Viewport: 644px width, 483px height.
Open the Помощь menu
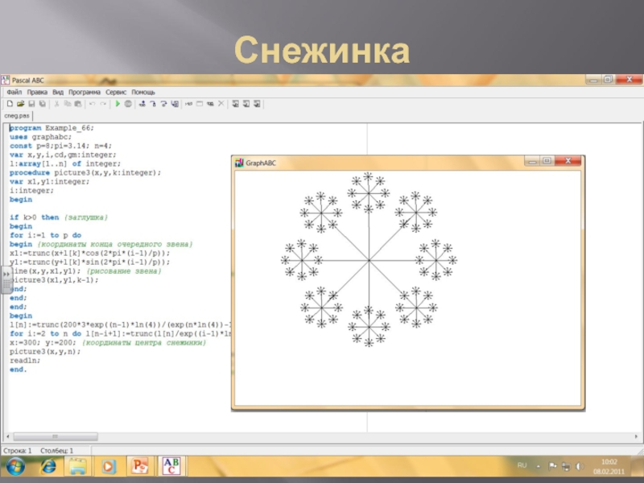[143, 93]
